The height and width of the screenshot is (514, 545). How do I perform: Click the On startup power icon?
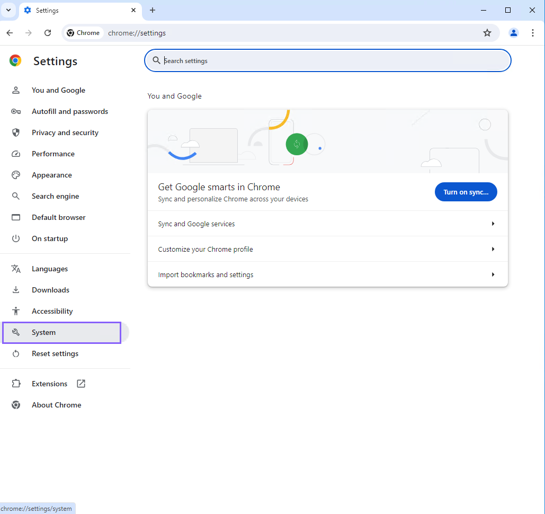click(x=16, y=238)
